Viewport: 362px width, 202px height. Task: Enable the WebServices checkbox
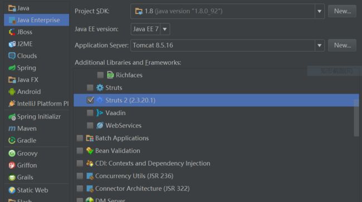[x=90, y=125]
